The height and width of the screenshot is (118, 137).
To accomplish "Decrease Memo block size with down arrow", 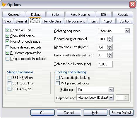I will pos(109,48).
